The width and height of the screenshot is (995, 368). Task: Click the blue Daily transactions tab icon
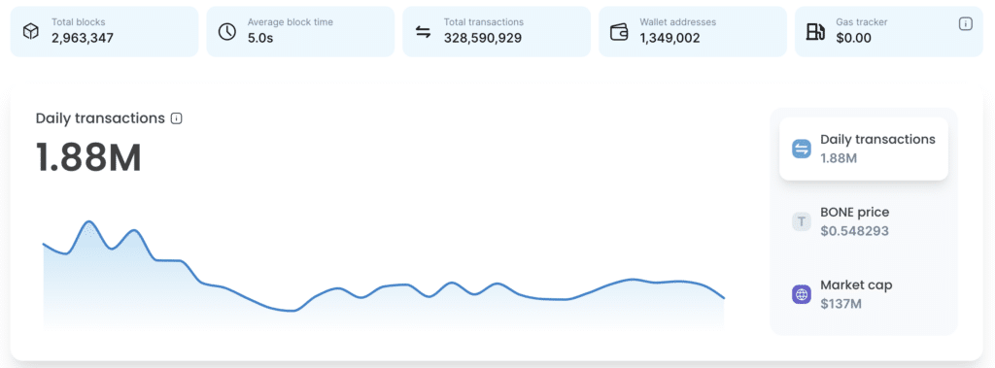(802, 150)
